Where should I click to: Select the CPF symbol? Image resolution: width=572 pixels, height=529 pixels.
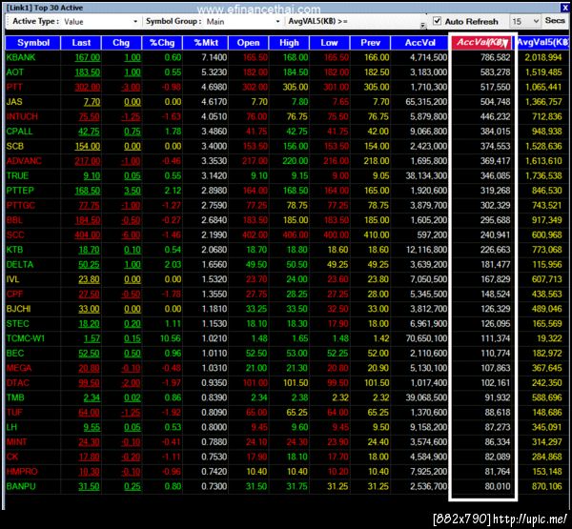tap(14, 295)
